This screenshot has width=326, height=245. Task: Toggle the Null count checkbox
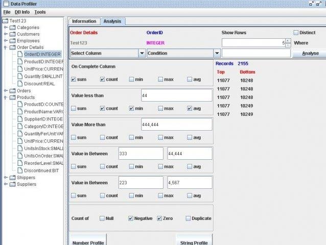point(102,218)
